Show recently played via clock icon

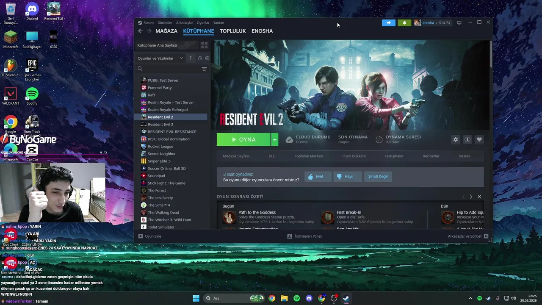pos(200,58)
